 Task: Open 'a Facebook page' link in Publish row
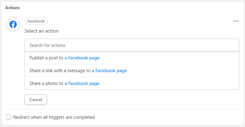[x=82, y=58]
